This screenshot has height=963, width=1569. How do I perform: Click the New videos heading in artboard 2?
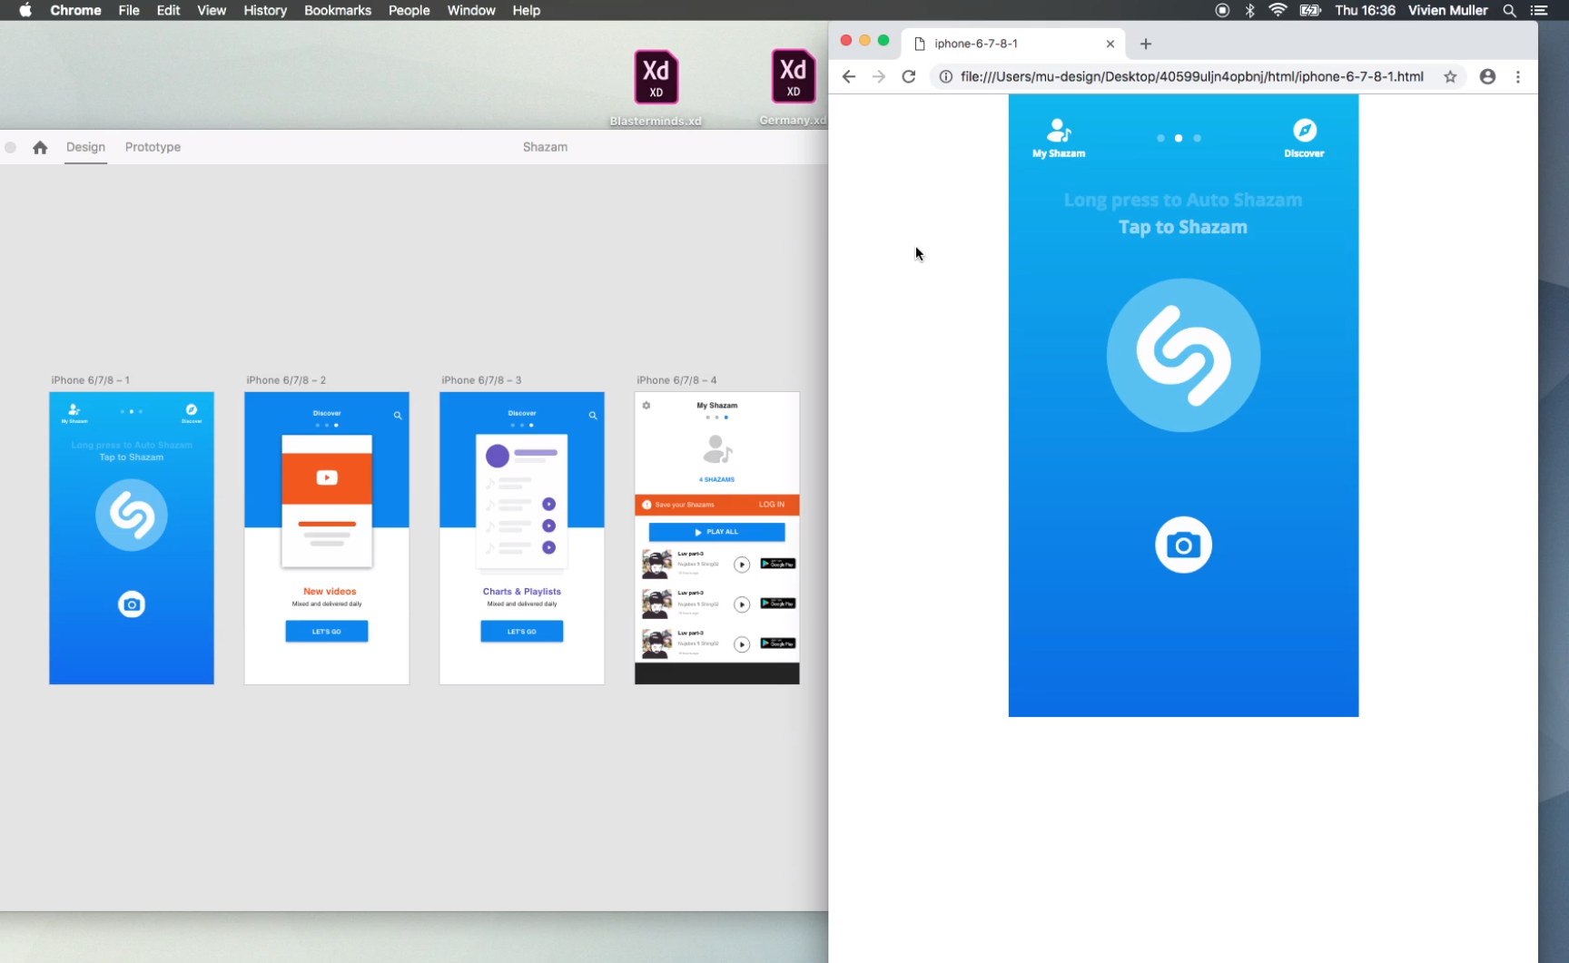tap(330, 591)
